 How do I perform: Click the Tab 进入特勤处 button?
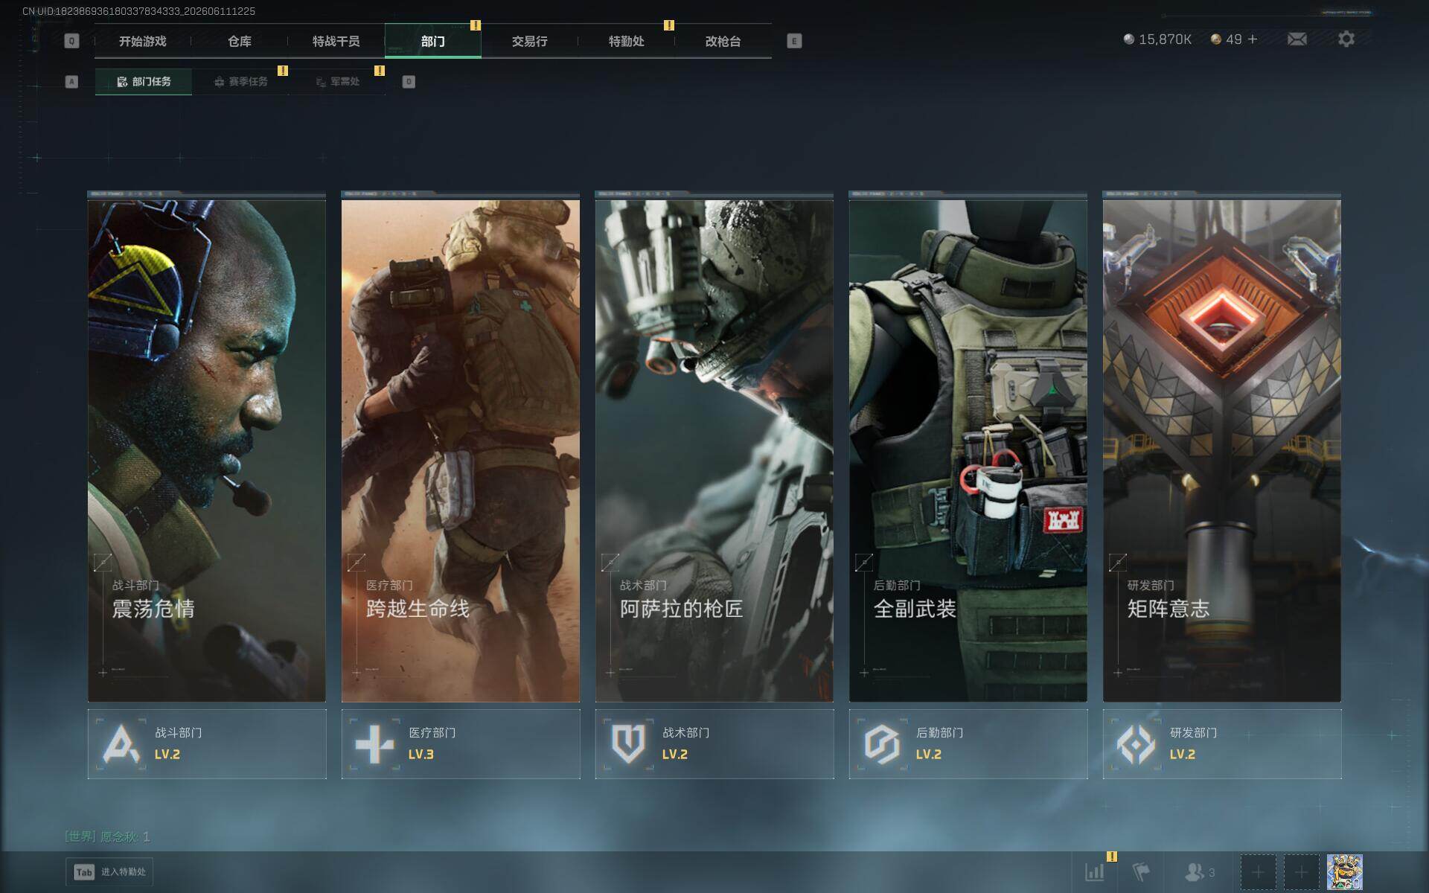(x=109, y=872)
